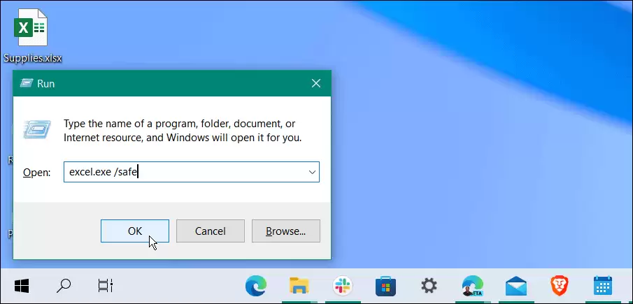Screen dimensions: 633x304
Task: Open taskbar Search magnifier icon
Action: point(63,286)
